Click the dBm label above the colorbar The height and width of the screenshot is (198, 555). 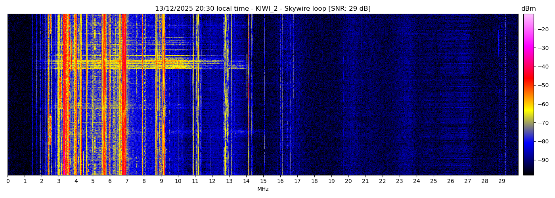pos(528,9)
